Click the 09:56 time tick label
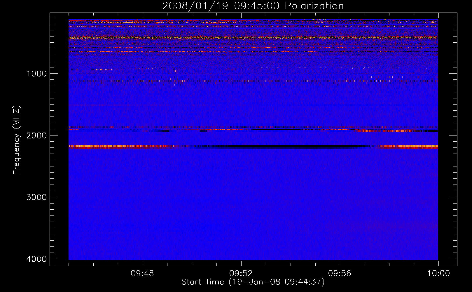The image size is (472, 292). [340, 274]
